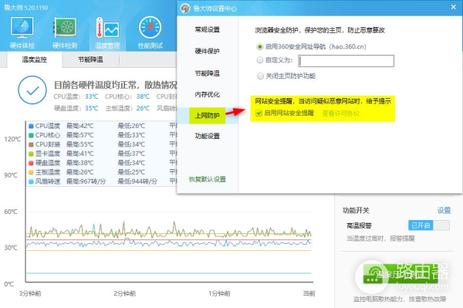Click the 显卡温度 legend row
Screen dimensions: 463x308
tap(102, 154)
